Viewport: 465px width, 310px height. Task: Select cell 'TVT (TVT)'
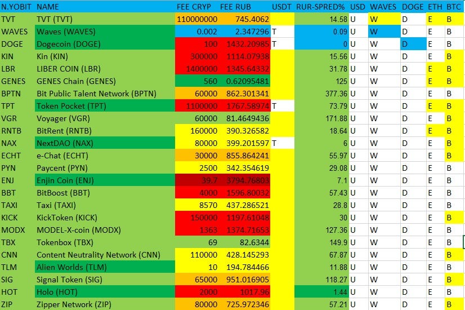105,19
